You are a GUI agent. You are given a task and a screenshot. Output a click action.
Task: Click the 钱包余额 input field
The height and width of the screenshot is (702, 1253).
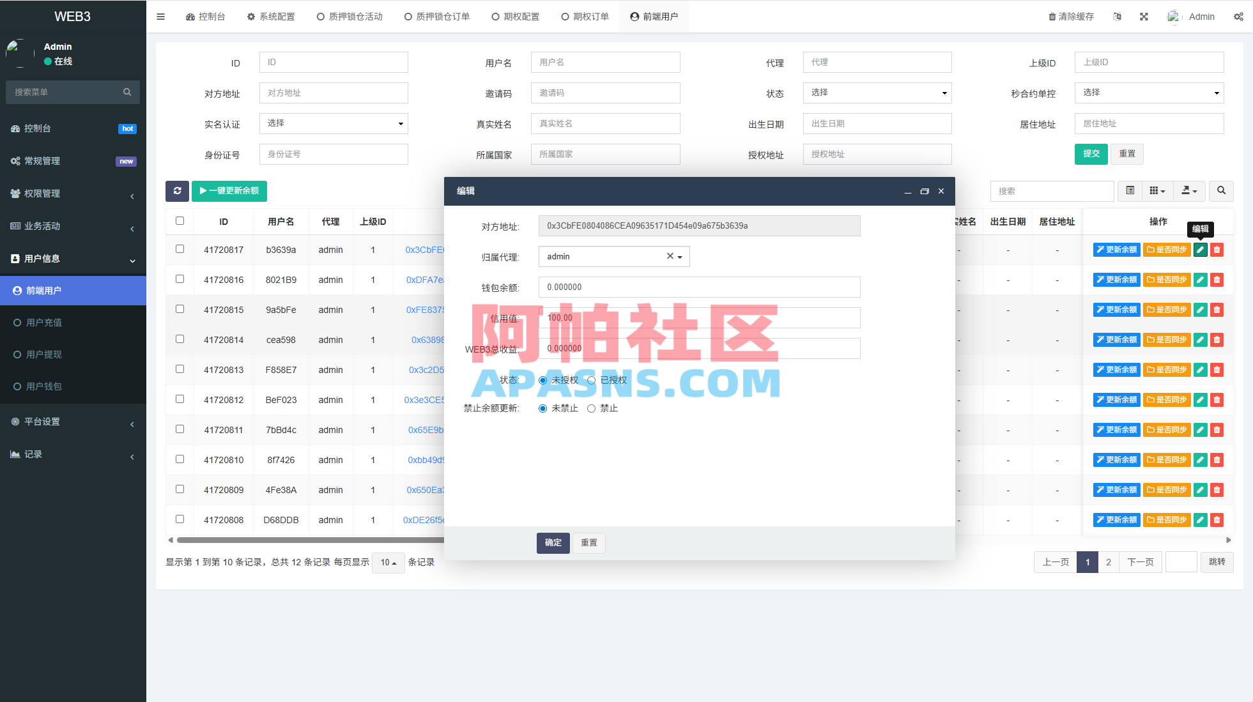click(699, 287)
